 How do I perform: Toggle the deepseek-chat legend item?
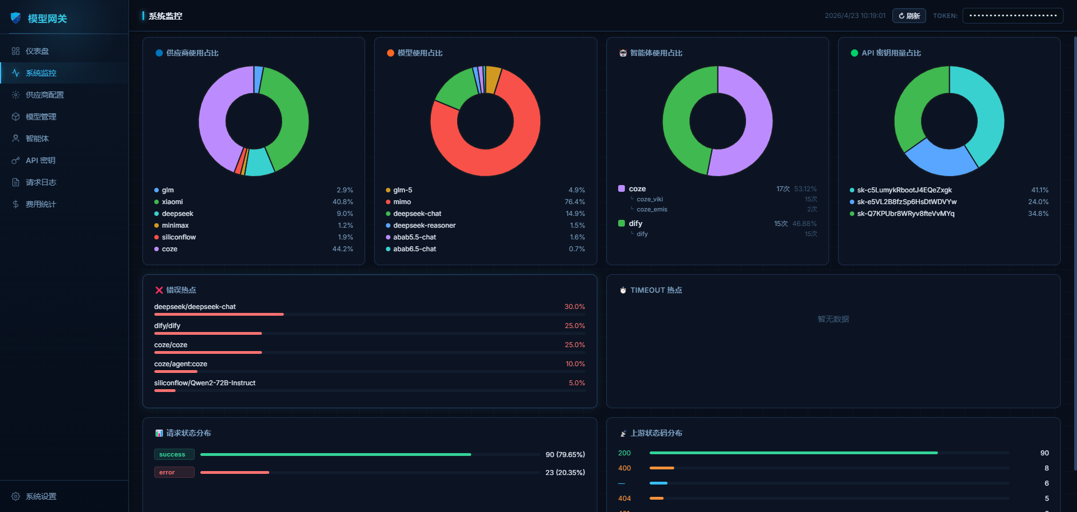[485, 214]
